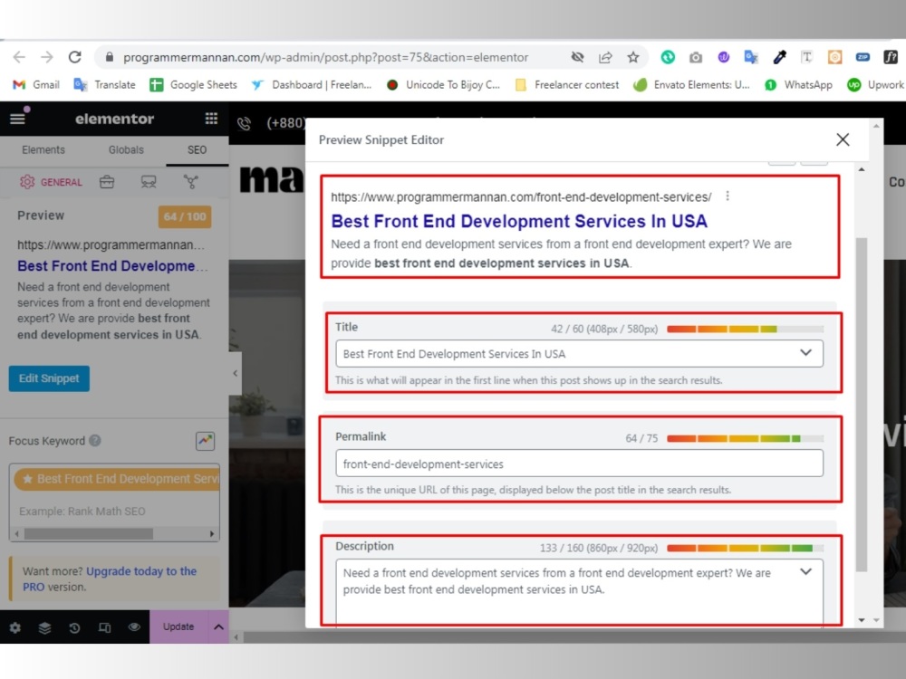This screenshot has width=906, height=679.
Task: Open the Focus Keyword trends icon
Action: click(x=205, y=441)
